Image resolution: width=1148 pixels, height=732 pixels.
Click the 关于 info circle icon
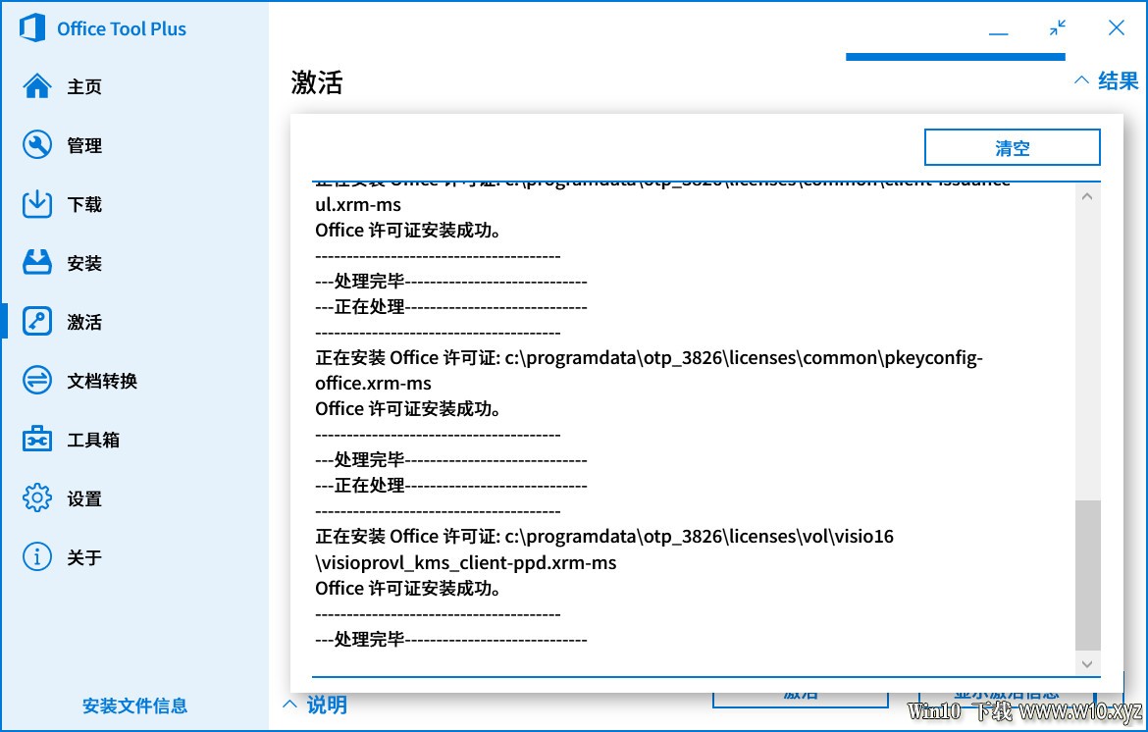37,557
